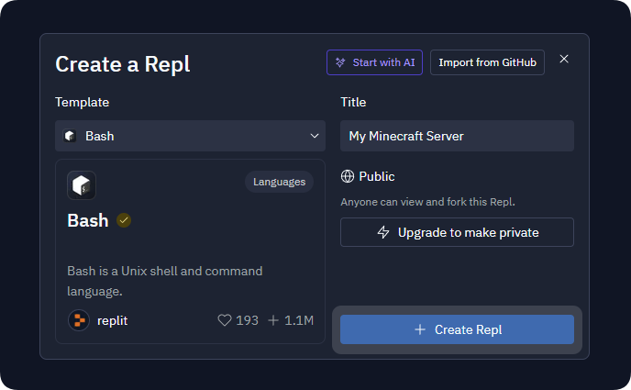Click the blue Create Repl button
Viewport: 631px width, 390px height.
pos(457,329)
